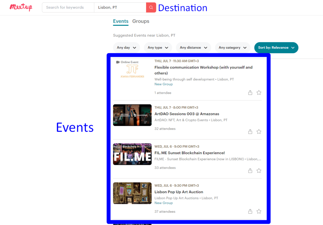Open the FIL.ME event thumbnail

pos(132,154)
